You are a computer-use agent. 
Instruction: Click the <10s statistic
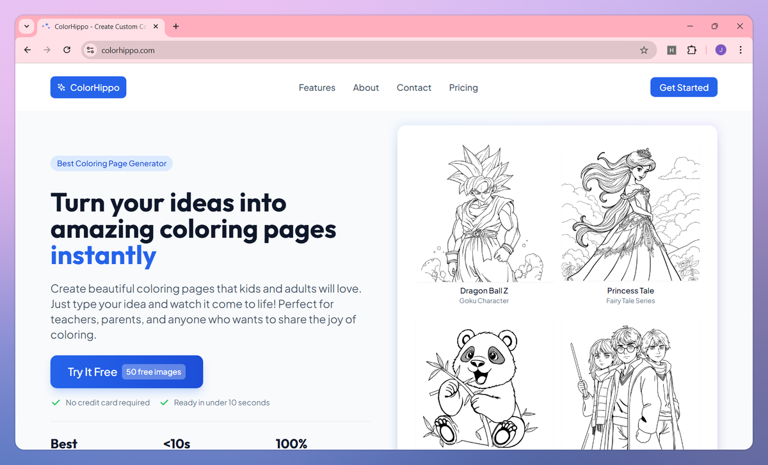177,444
